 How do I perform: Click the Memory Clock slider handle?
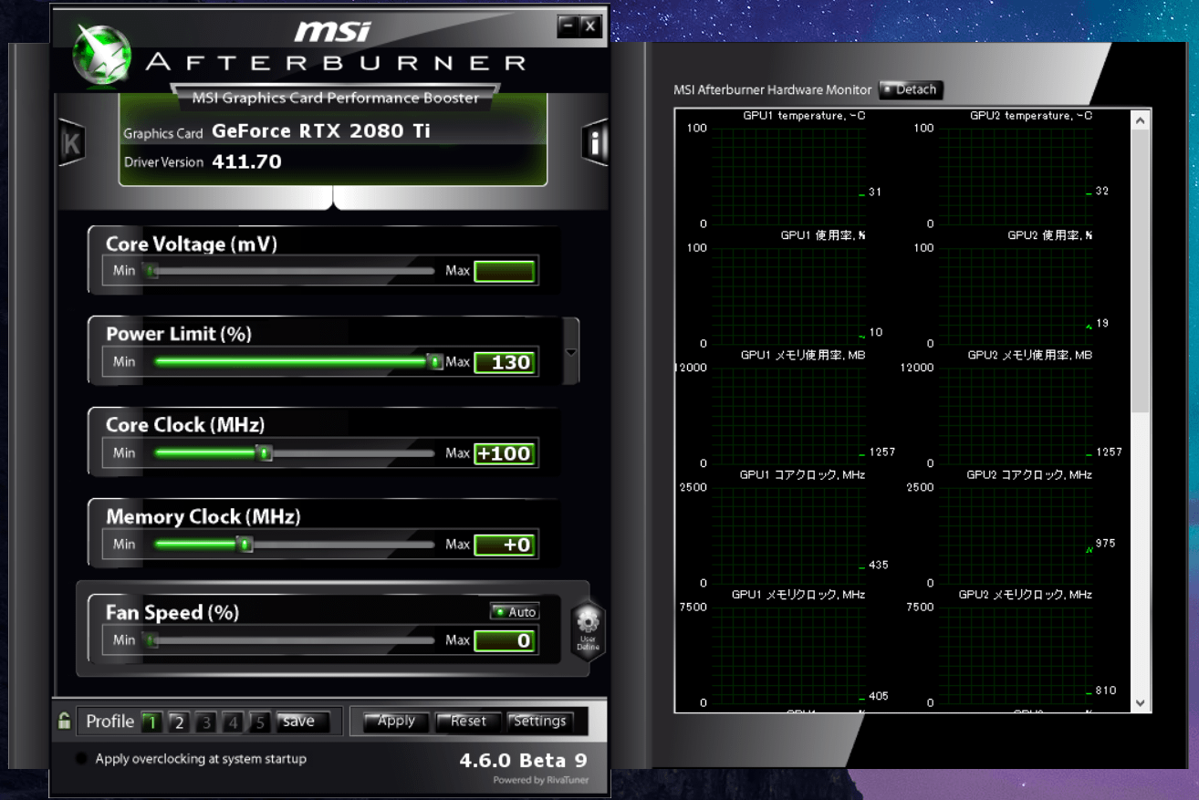point(245,545)
